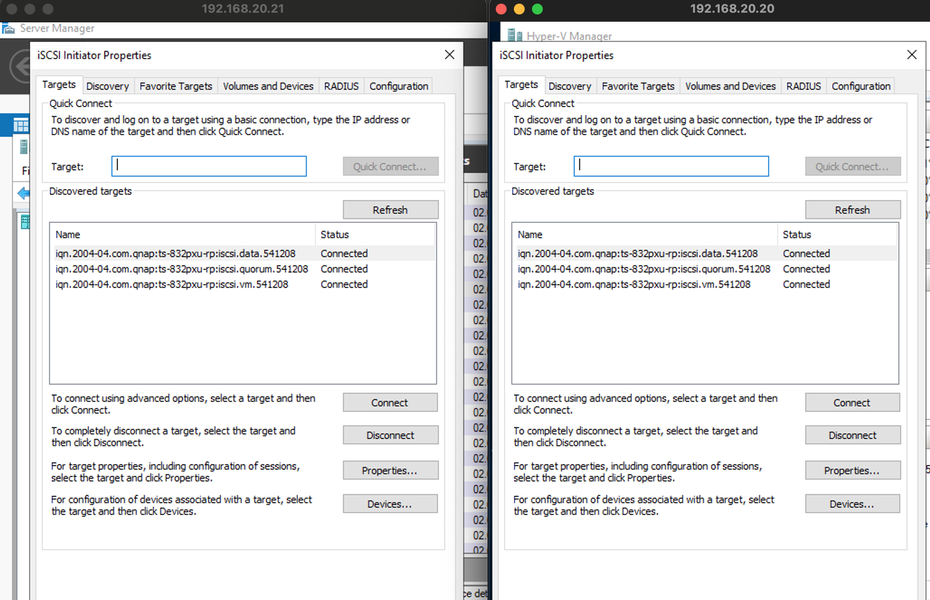Refresh discovered targets in the left dialog
The height and width of the screenshot is (600, 930).
point(390,210)
